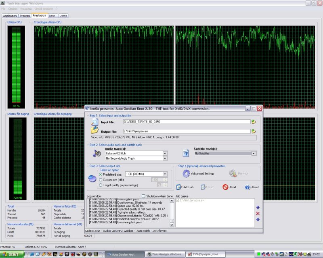Go to the Rete tab in Task Manager
The width and height of the screenshot is (323, 258).
point(52,16)
